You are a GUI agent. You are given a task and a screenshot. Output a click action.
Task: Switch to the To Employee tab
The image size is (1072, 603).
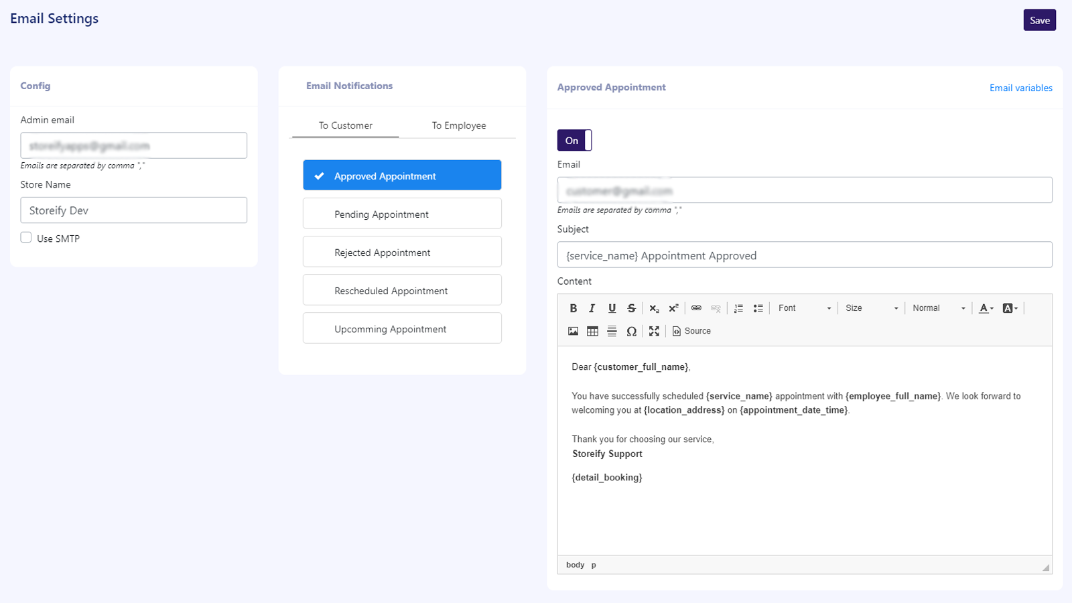tap(459, 125)
